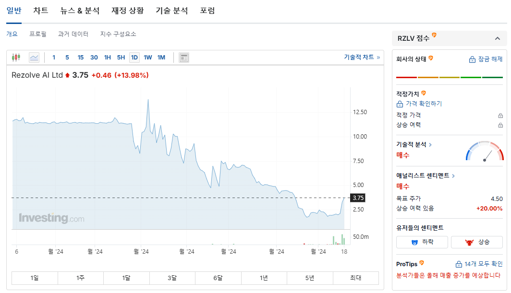Set chart interval to 1H
This screenshot has width=511, height=293.
[108, 58]
